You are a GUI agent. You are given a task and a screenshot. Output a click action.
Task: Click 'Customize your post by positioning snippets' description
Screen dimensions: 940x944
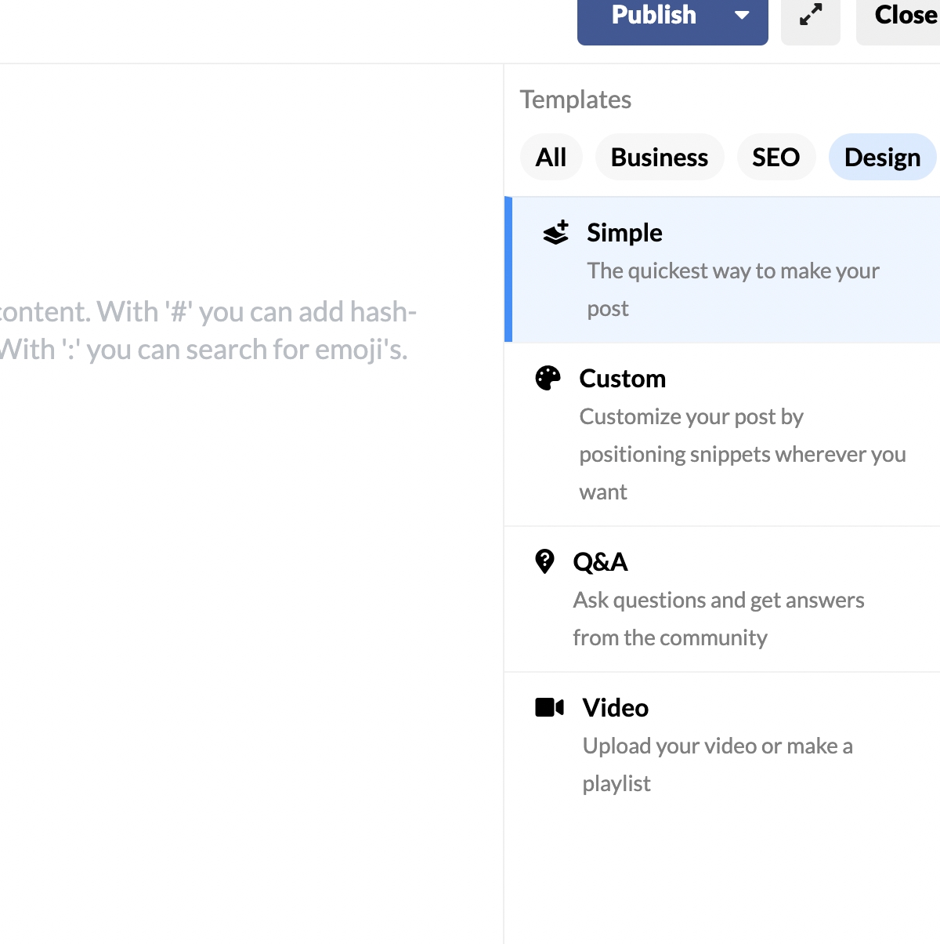point(743,454)
